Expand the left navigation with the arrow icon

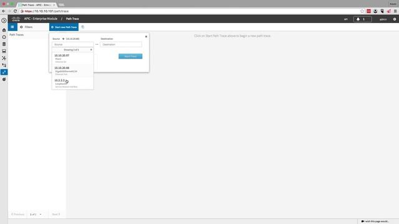point(4,21)
